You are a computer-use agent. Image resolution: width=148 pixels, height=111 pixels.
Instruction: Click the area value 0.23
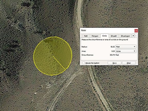[113, 51]
